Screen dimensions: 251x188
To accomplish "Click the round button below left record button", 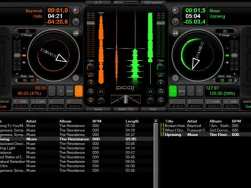I will click(76, 21).
